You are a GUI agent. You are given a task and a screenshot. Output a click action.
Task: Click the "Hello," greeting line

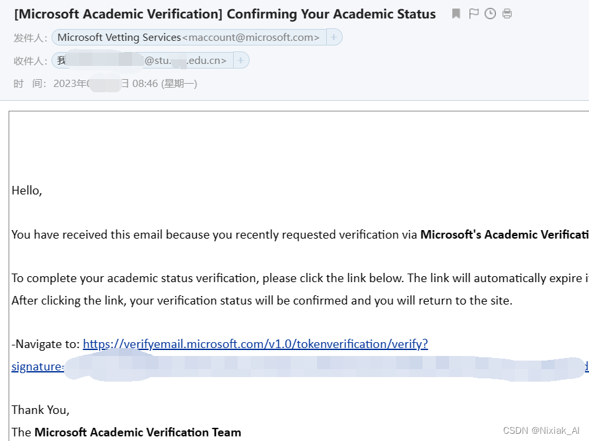(27, 191)
